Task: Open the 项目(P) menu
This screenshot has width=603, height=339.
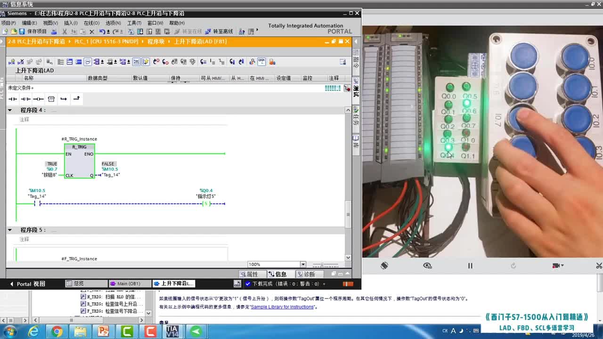Action: click(x=8, y=23)
